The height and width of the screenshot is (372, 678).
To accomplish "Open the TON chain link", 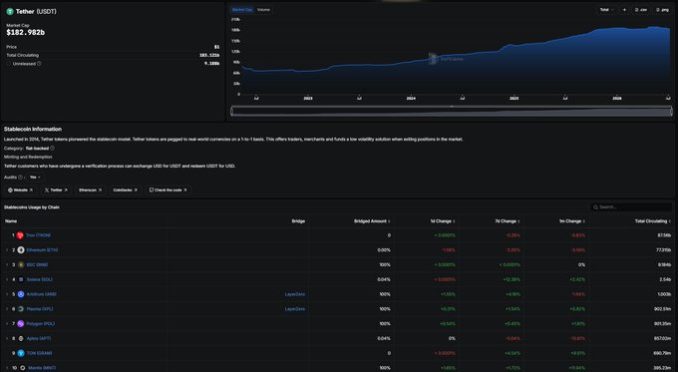I will point(39,353).
